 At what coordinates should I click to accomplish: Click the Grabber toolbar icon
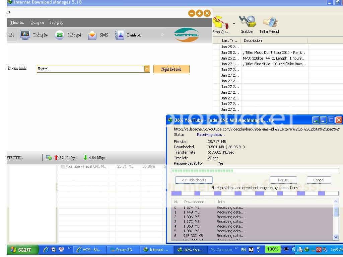point(247,22)
